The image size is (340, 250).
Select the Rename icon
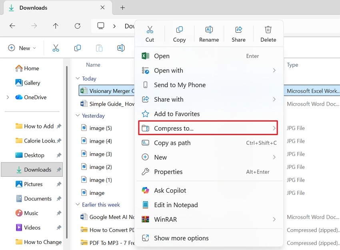click(x=209, y=30)
